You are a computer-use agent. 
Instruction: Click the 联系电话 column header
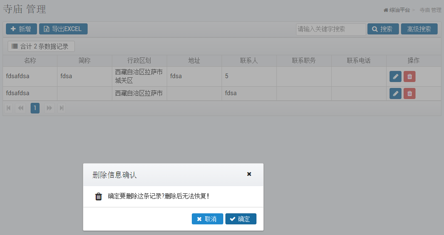click(359, 60)
